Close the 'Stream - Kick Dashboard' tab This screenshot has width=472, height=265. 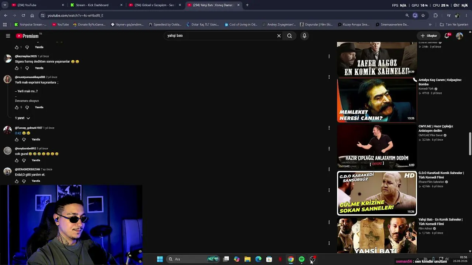click(x=121, y=5)
